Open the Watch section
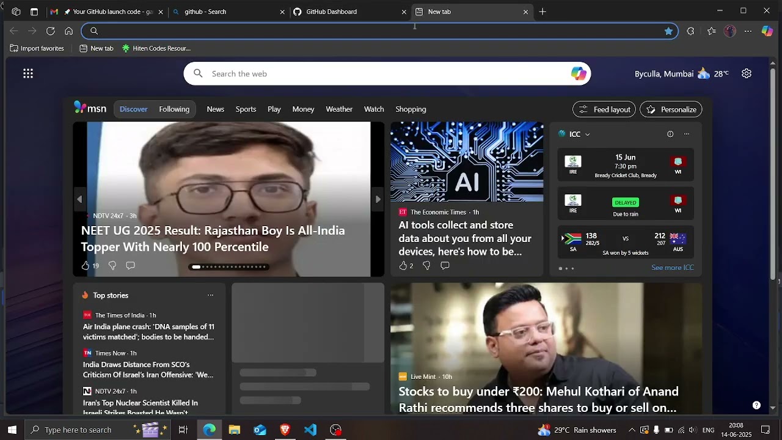Viewport: 782px width, 440px height. 374,109
